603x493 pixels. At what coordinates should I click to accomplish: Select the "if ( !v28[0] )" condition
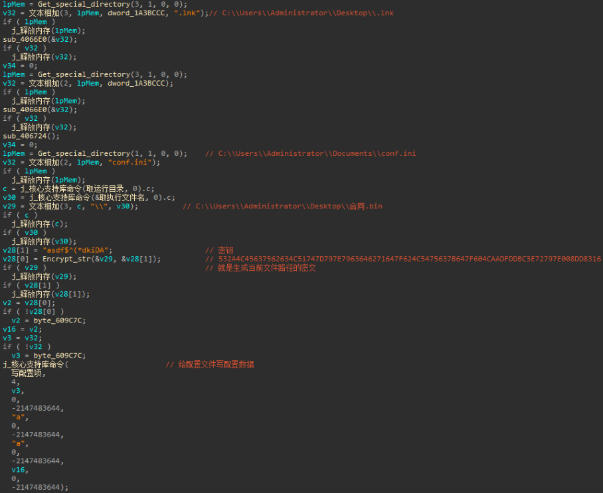pyautogui.click(x=33, y=311)
